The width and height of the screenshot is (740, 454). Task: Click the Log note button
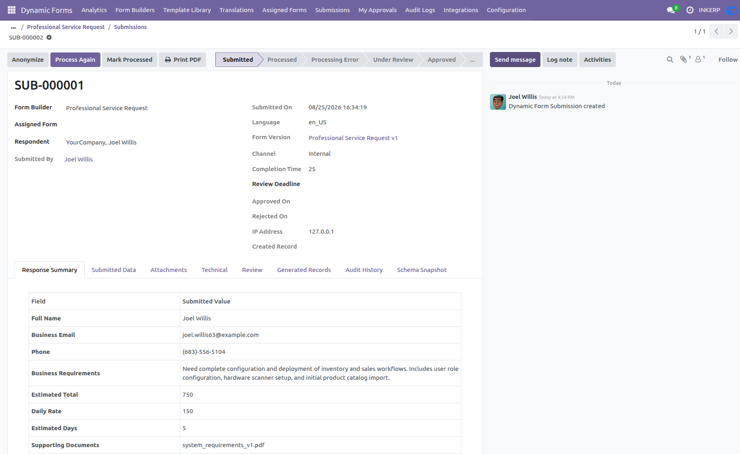coord(560,60)
